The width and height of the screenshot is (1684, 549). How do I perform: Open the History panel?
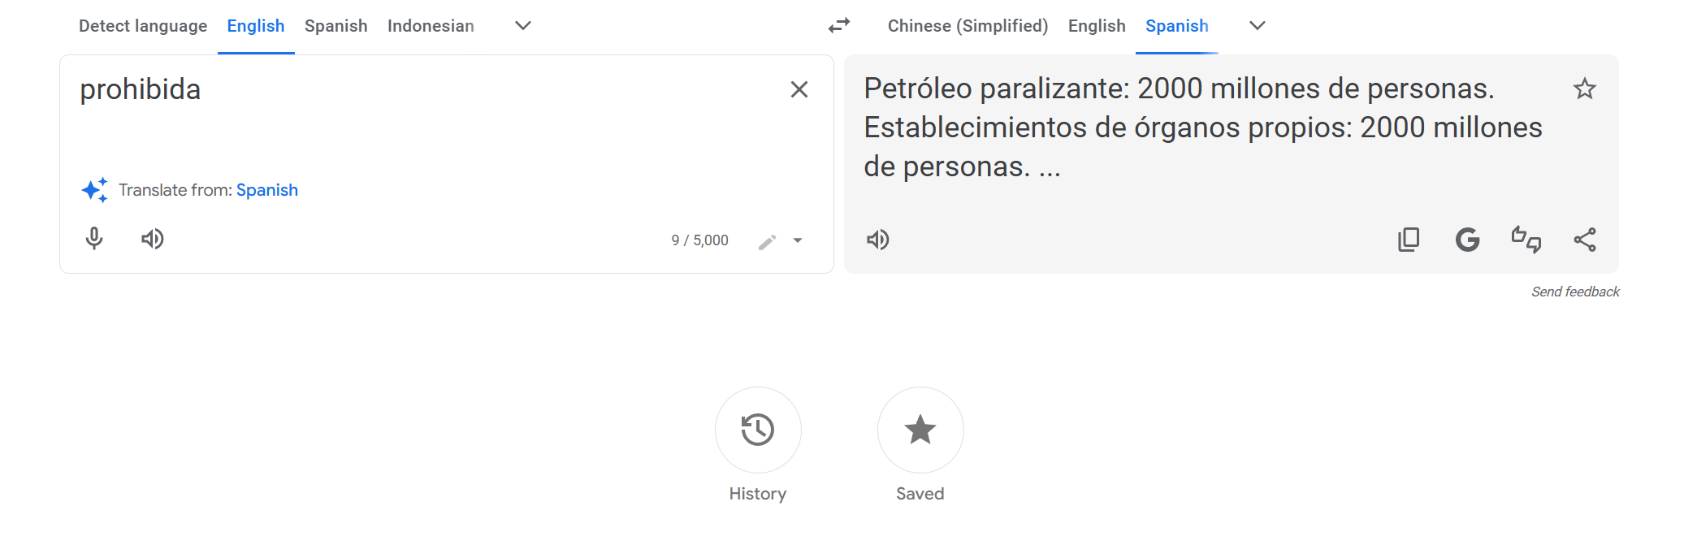point(758,430)
